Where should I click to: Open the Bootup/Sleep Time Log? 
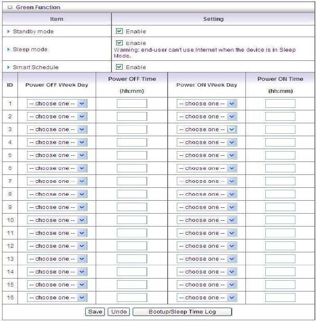(x=182, y=311)
